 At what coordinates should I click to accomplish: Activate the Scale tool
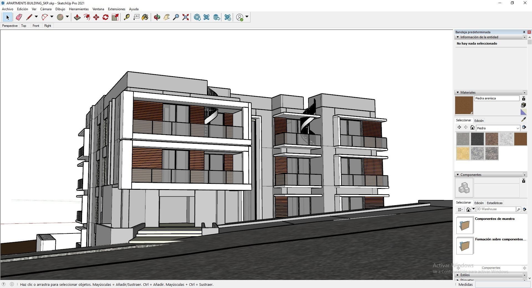tap(115, 17)
